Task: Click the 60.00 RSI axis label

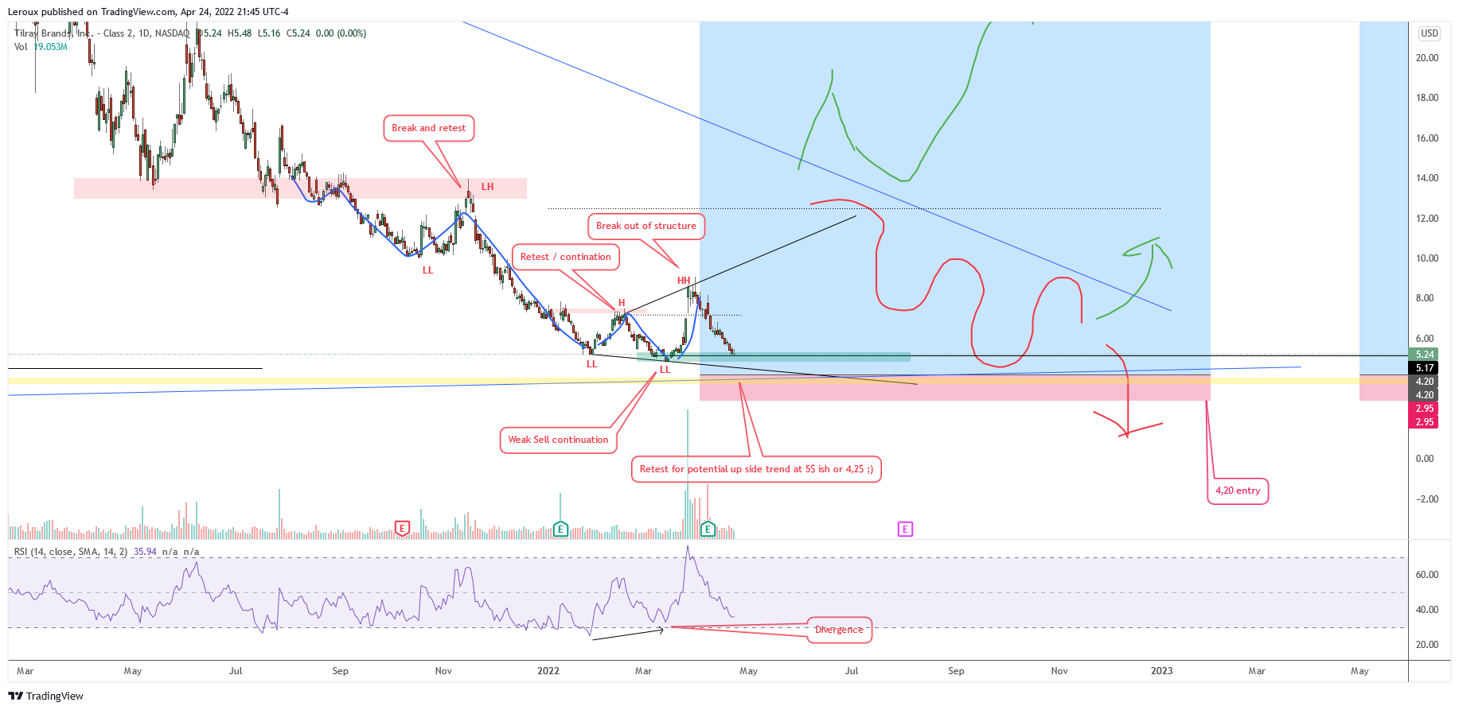Action: [1427, 575]
